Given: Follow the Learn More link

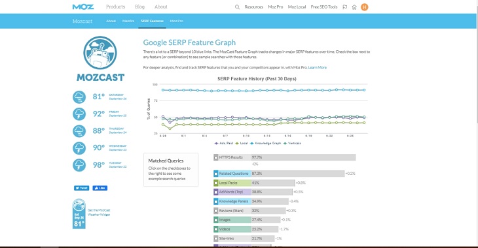Looking at the screenshot, I should [x=318, y=67].
